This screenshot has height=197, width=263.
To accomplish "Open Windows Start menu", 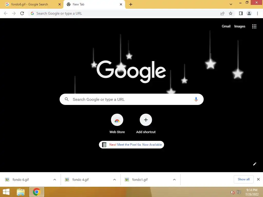I will coord(6,192).
